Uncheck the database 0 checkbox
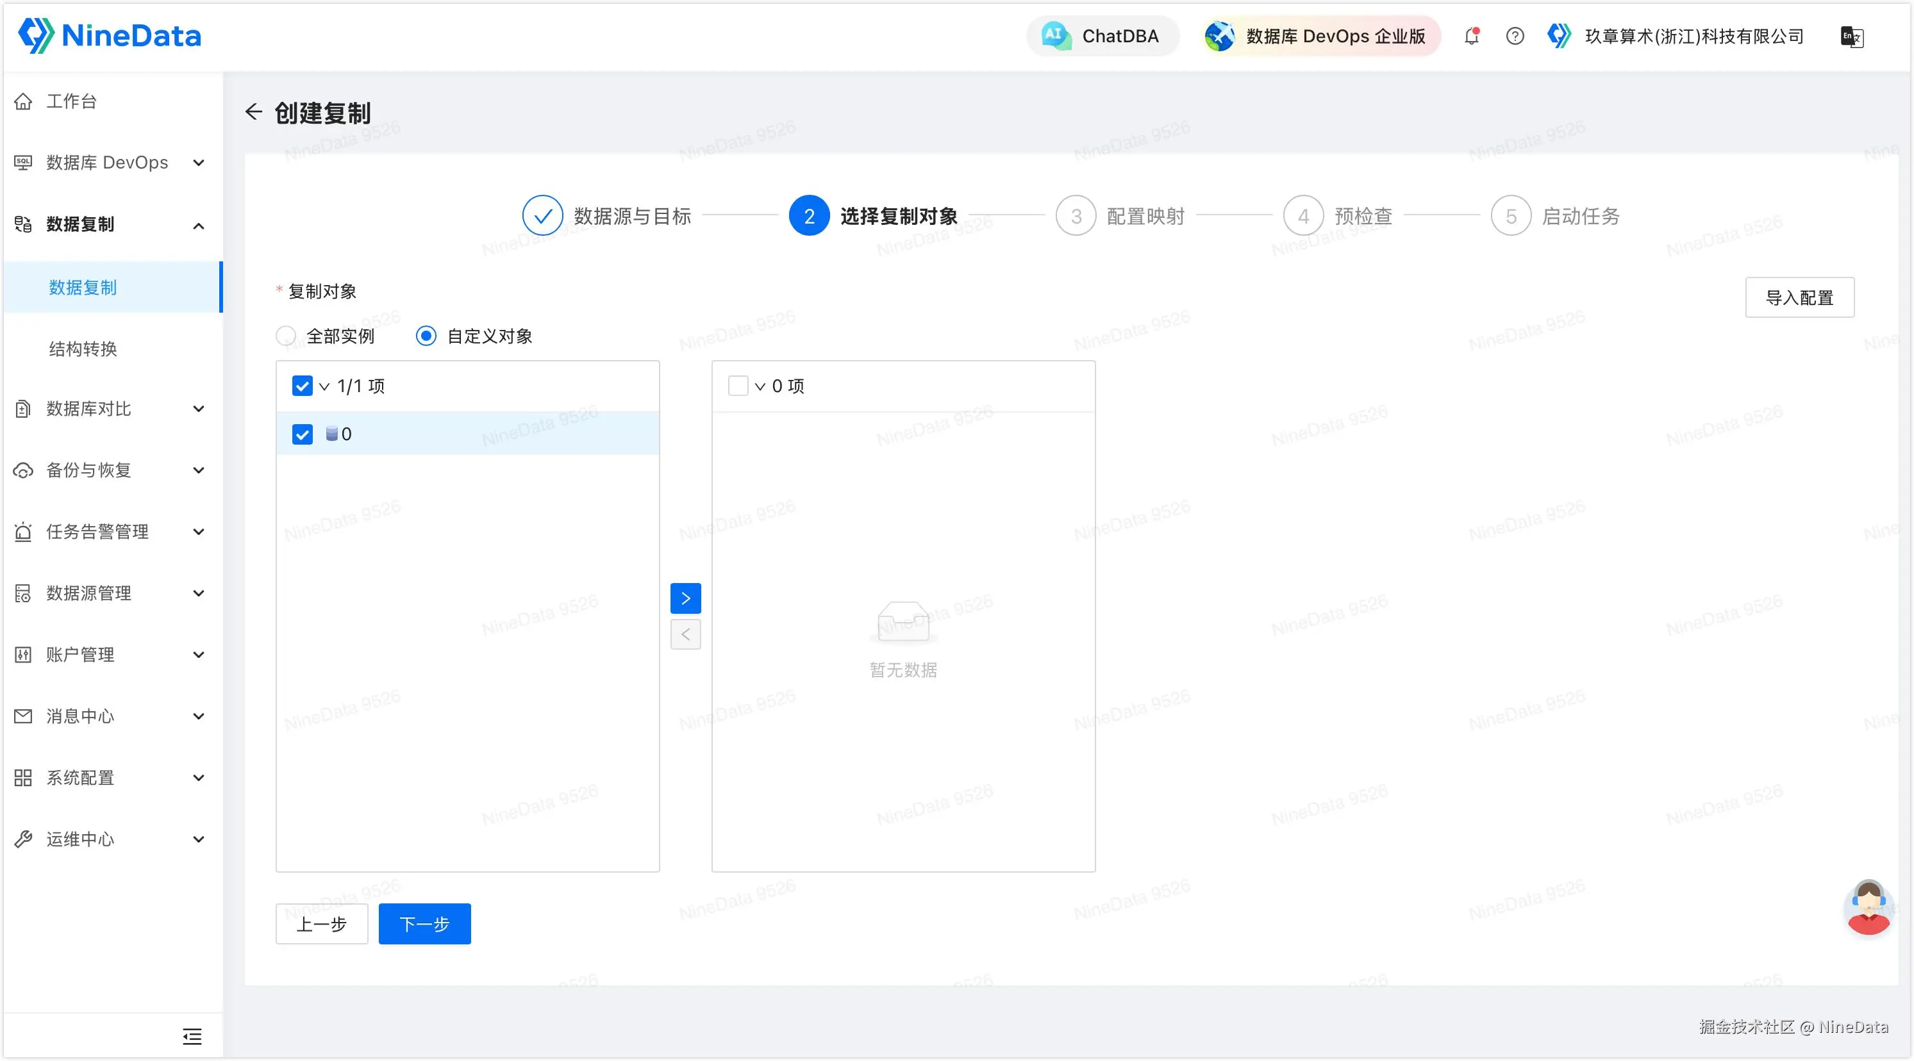 coord(303,434)
